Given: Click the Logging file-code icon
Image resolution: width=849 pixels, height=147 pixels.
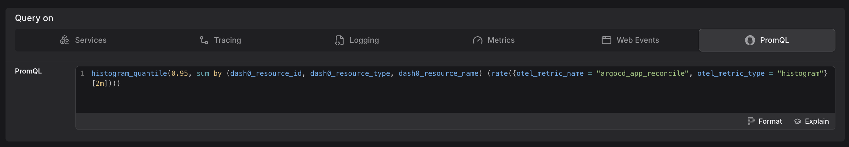Looking at the screenshot, I should coord(339,40).
